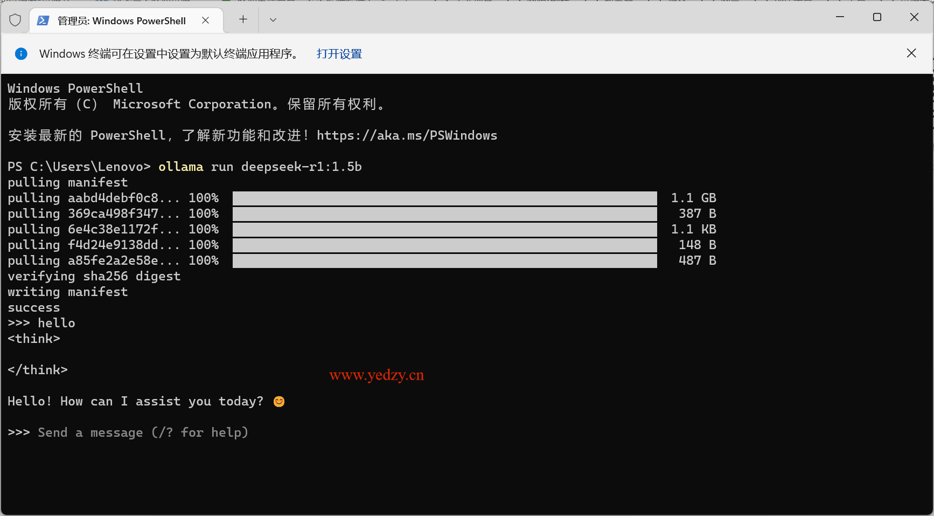Click the 'pulling f4d24e9138dd...' layer label

[x=94, y=245]
